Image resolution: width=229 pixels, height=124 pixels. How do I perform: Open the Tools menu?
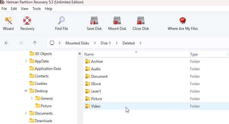click(x=37, y=9)
